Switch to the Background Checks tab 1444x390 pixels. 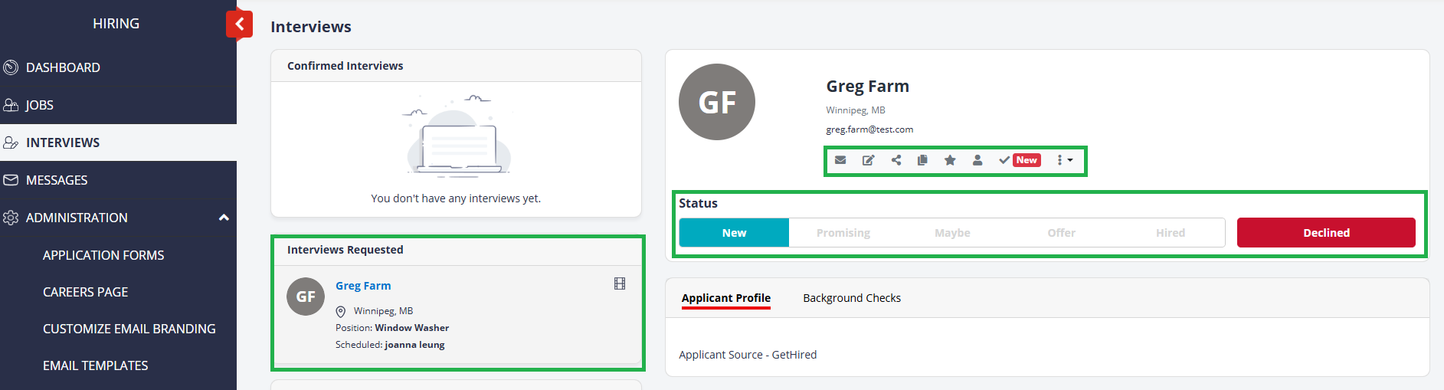click(851, 298)
